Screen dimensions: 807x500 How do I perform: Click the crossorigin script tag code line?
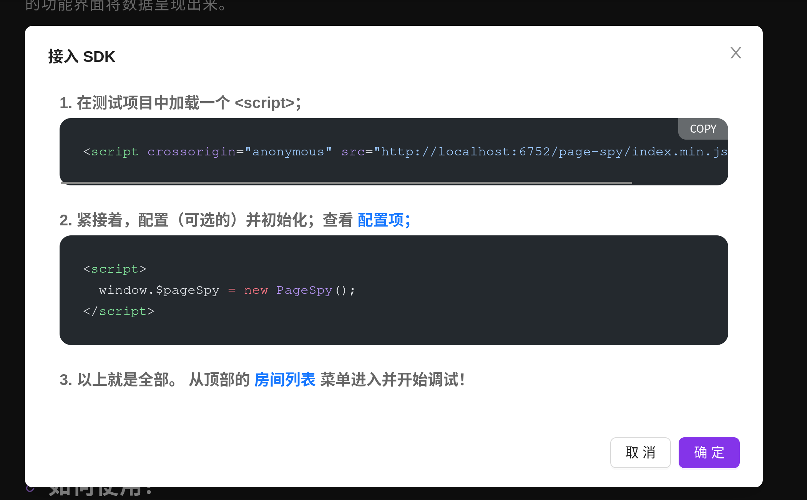pyautogui.click(x=405, y=152)
